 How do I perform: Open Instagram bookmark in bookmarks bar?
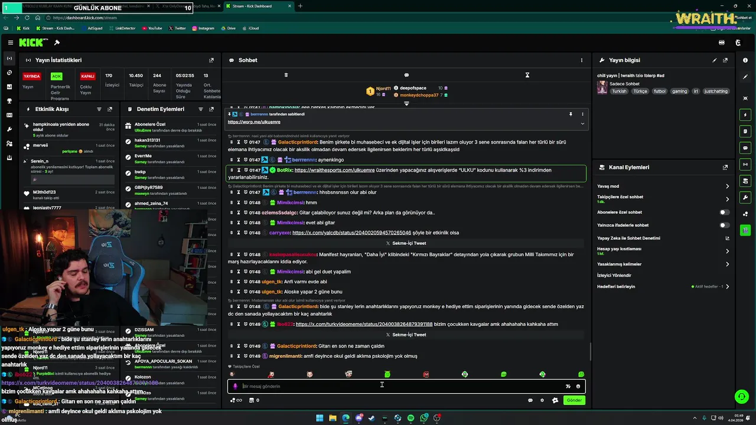point(203,28)
